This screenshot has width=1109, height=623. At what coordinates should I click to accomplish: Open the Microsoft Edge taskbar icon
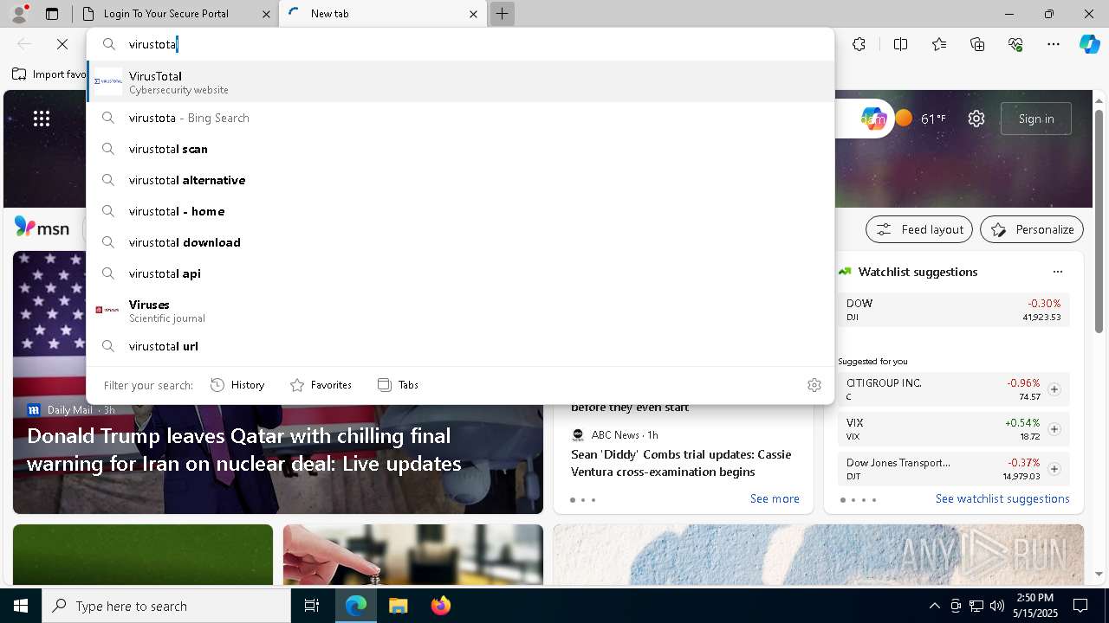tap(356, 606)
